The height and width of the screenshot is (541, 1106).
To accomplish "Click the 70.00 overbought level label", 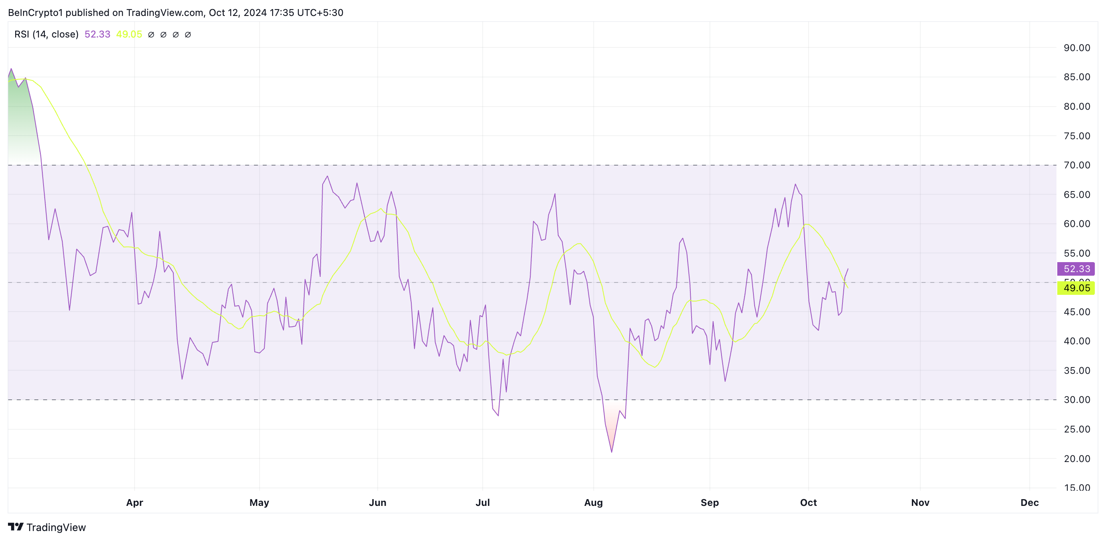I will tap(1077, 165).
